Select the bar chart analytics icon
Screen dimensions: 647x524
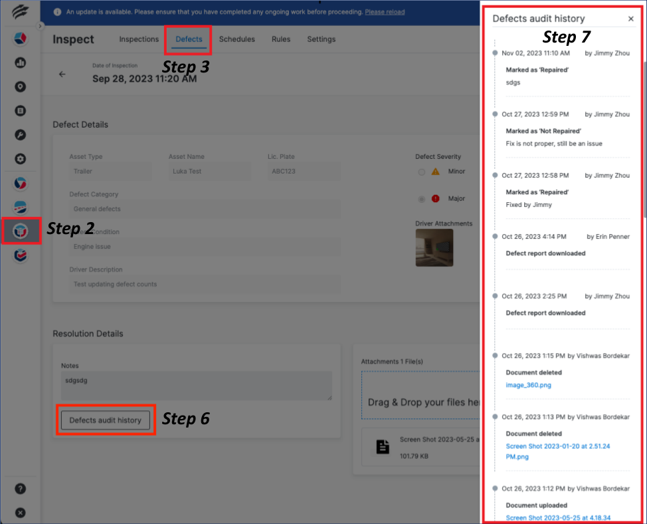pos(21,63)
